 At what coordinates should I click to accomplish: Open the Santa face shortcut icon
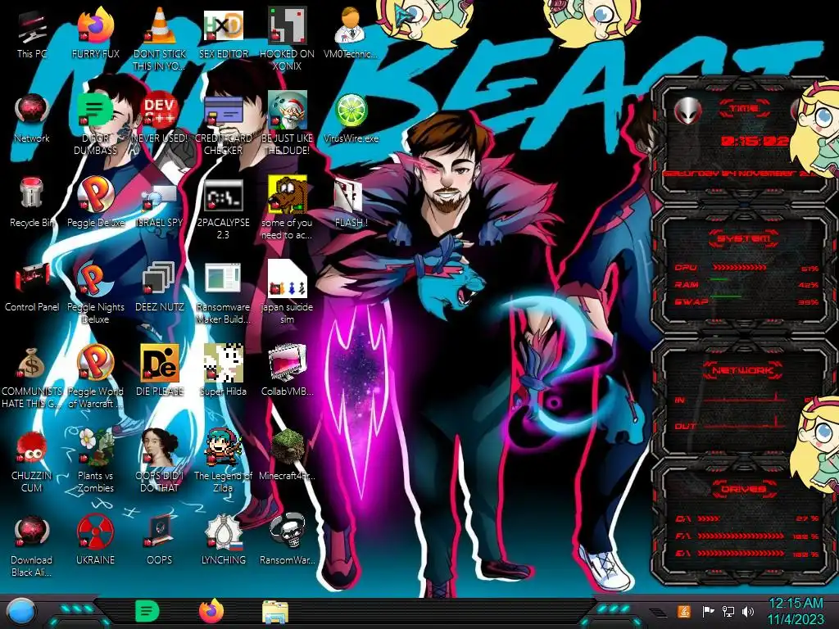287,111
